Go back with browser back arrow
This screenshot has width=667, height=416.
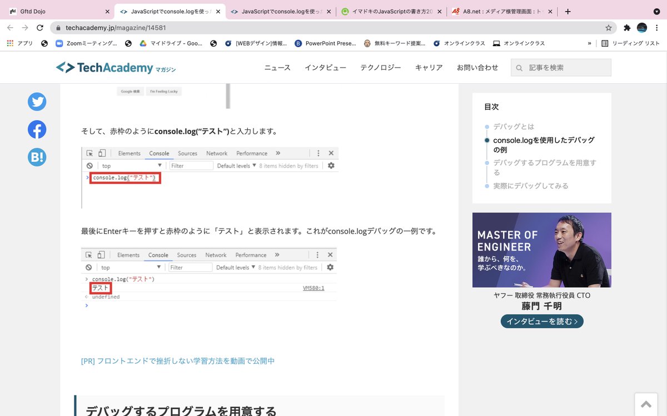[x=11, y=28]
